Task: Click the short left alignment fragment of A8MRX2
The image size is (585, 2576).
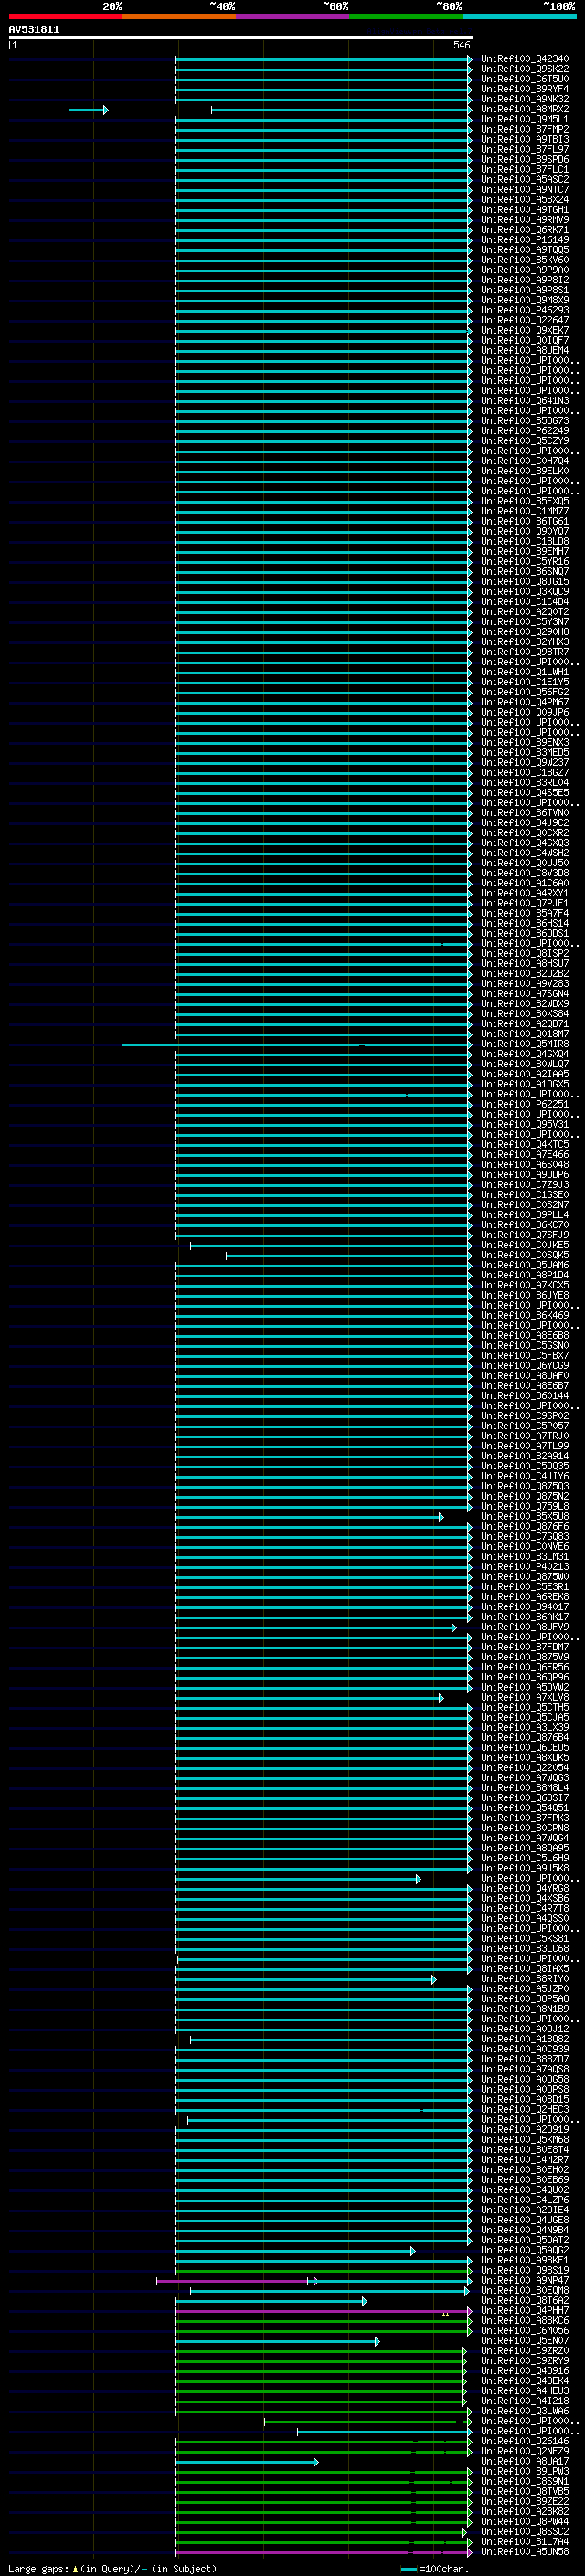Action: pos(88,110)
